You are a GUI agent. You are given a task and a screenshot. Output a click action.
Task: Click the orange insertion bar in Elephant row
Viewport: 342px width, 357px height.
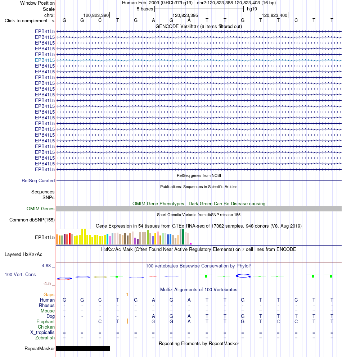click(127, 321)
